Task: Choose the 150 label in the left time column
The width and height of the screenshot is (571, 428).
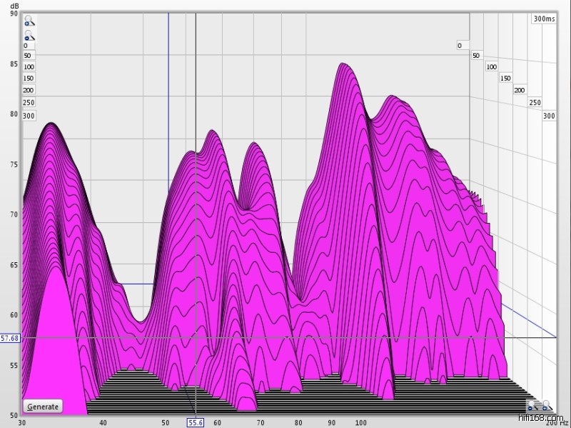Action: coord(29,79)
